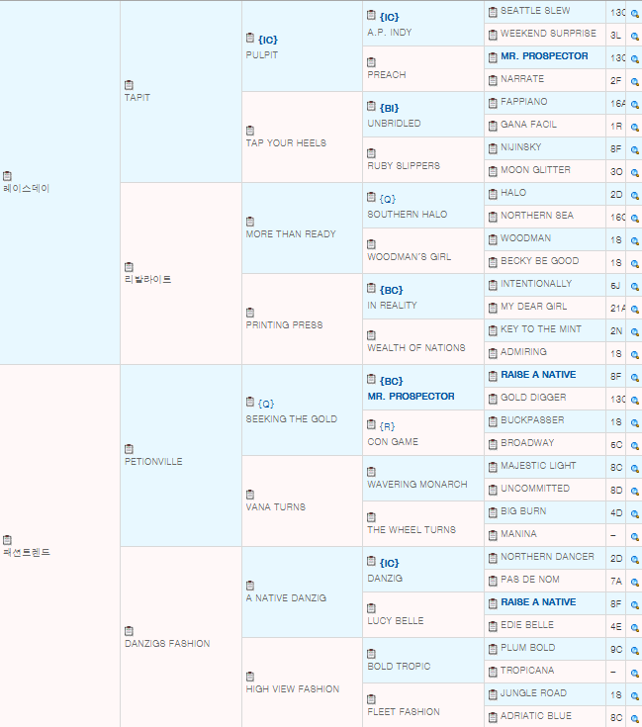Open the clipboard icon above PRINTING PRESS
642x727 pixels.
coord(250,313)
